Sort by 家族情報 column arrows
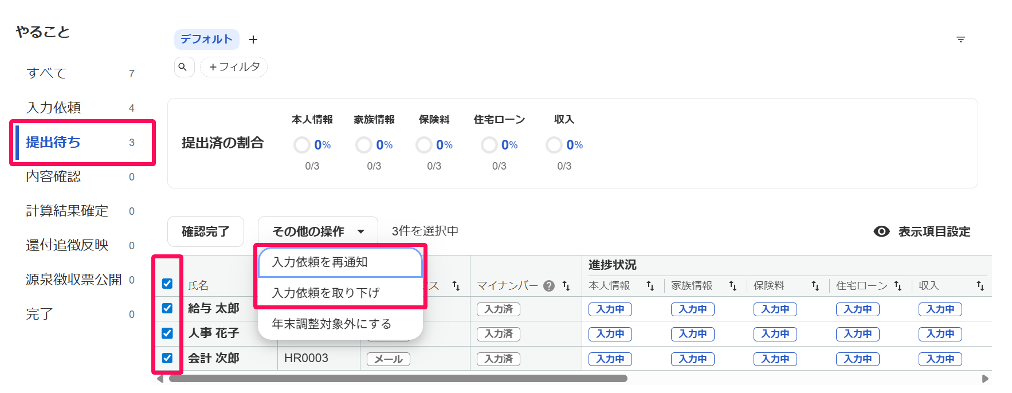Image resolution: width=1012 pixels, height=393 pixels. (x=733, y=286)
